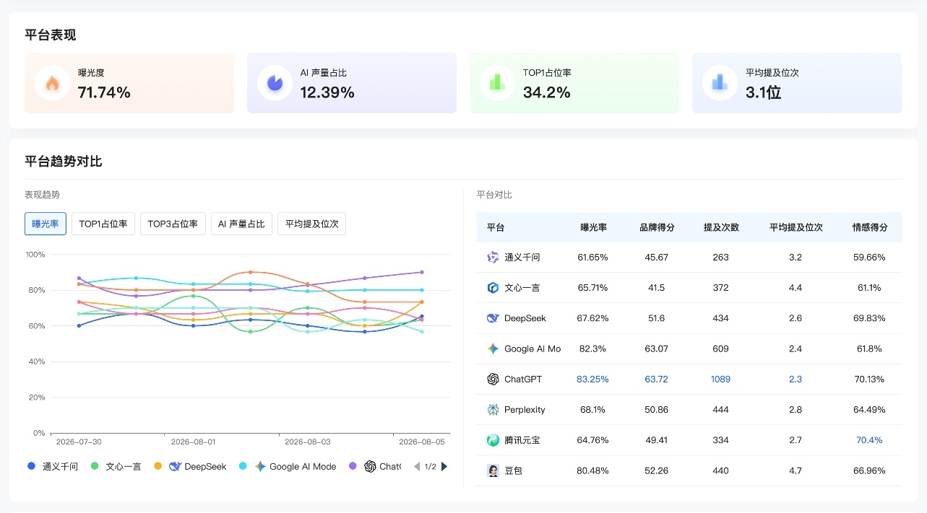Click the 71.74% value on 曝光度 card
Viewport: 927px width, 513px height.
(x=104, y=92)
